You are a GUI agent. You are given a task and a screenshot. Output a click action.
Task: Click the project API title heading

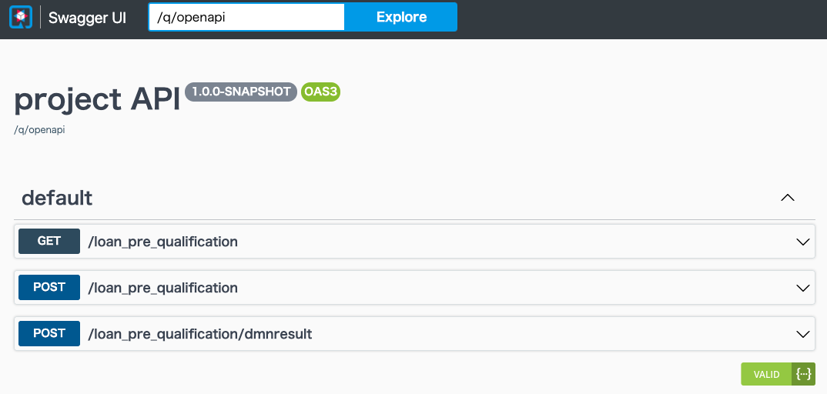(97, 100)
